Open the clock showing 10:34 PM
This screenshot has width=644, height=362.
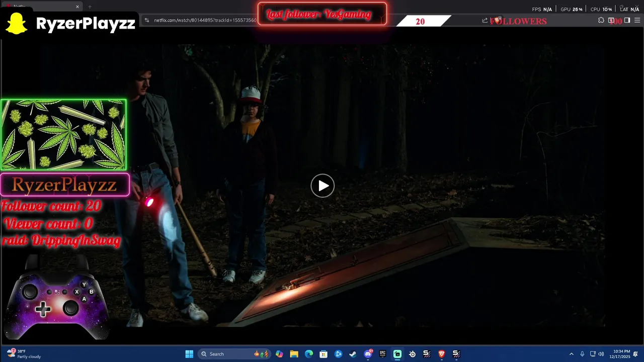(x=619, y=354)
